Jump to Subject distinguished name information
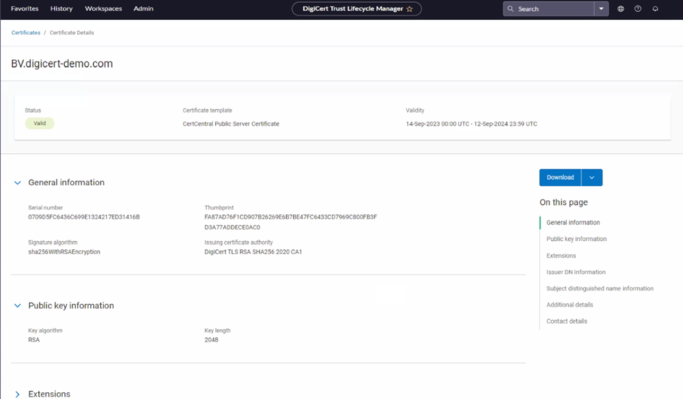This screenshot has width=683, height=399. (x=600, y=288)
